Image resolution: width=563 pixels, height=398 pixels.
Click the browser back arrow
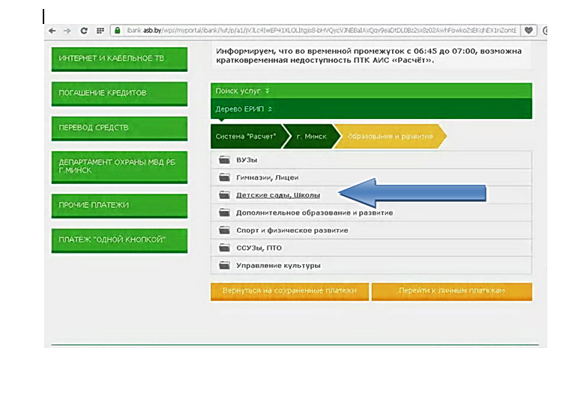click(x=52, y=31)
